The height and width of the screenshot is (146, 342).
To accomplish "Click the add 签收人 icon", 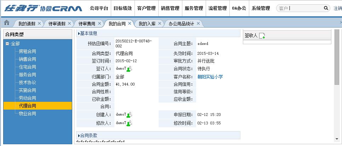I will tap(262, 36).
